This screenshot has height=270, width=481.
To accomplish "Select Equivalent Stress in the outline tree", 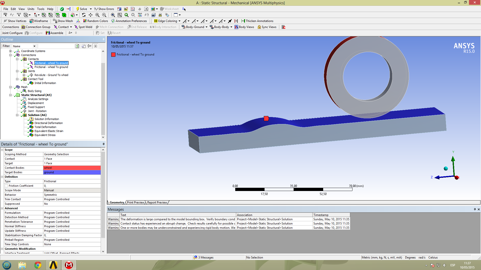I will click(45, 135).
